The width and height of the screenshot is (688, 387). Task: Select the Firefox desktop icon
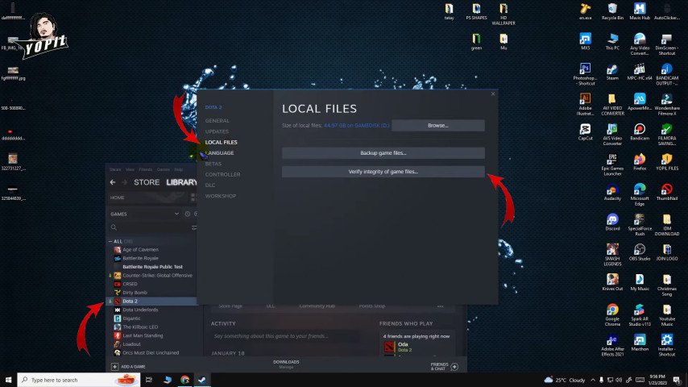coord(640,162)
